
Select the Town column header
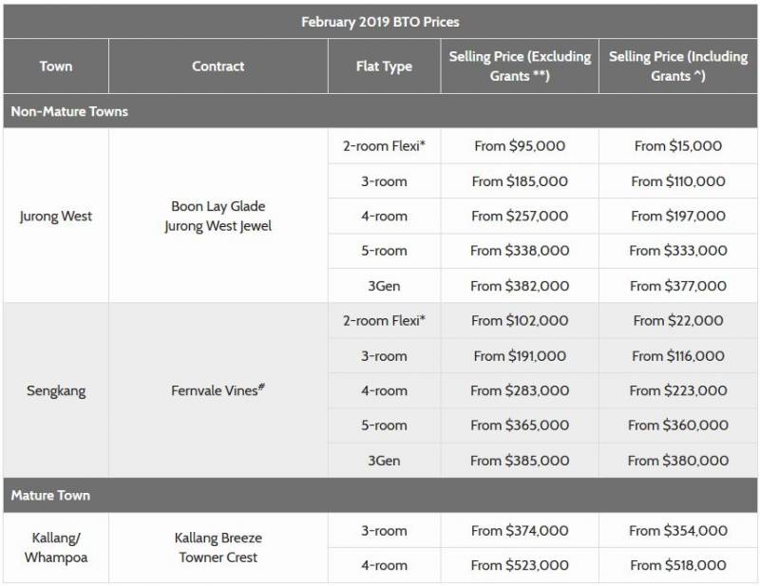56,66
